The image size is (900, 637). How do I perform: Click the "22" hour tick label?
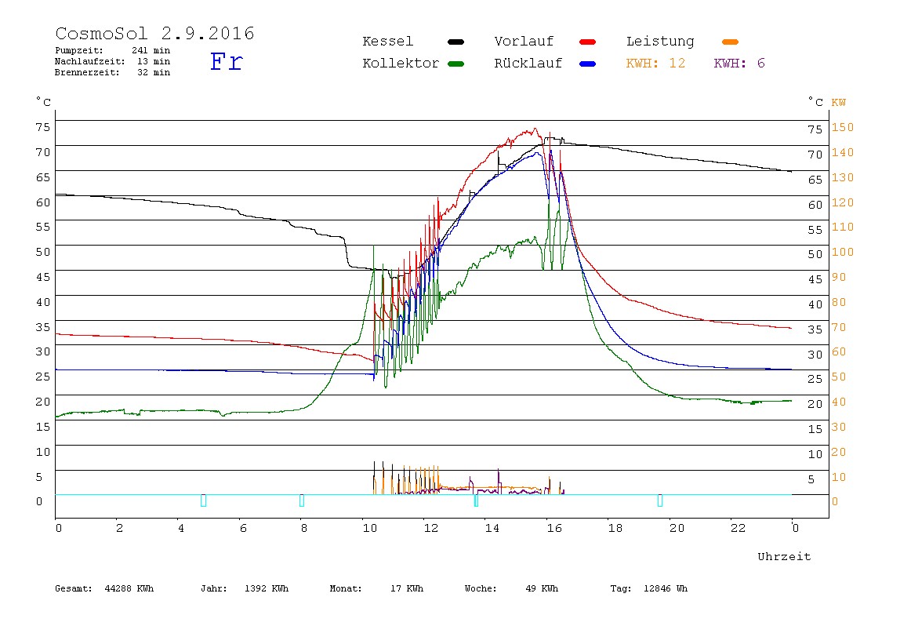(738, 527)
